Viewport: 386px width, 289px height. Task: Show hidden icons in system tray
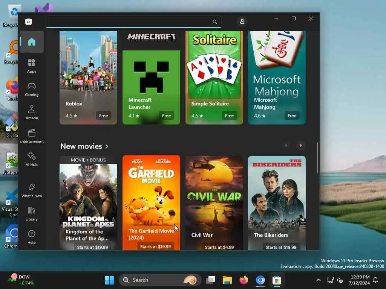pyautogui.click(x=318, y=280)
